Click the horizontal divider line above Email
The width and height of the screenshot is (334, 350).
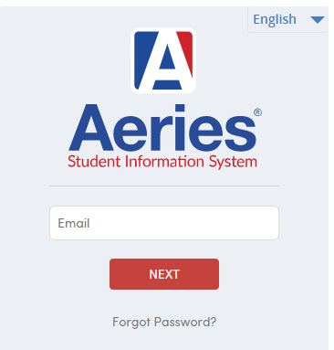click(164, 186)
